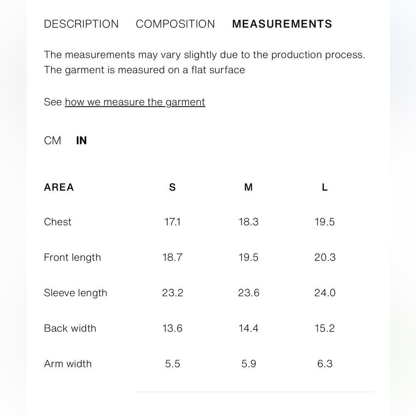Open 'how we measure the garment' link
416x416 pixels.
[135, 102]
